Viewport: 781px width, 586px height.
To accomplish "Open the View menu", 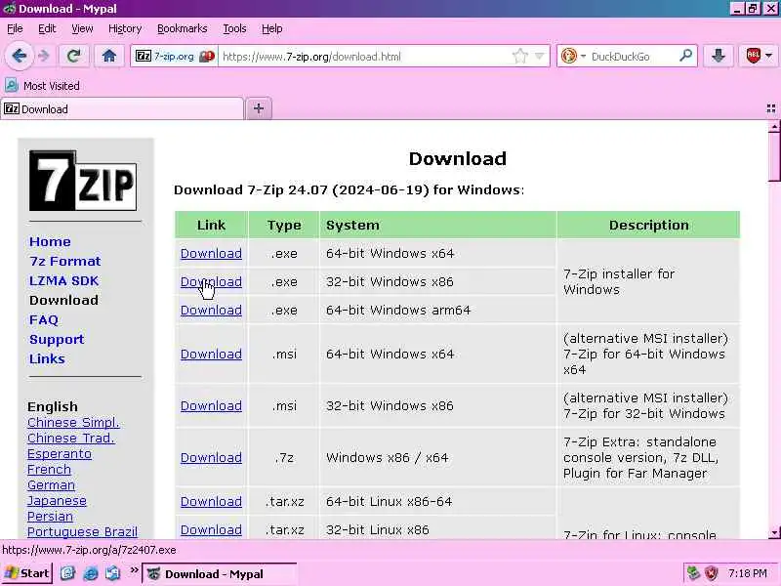I will 82,29.
